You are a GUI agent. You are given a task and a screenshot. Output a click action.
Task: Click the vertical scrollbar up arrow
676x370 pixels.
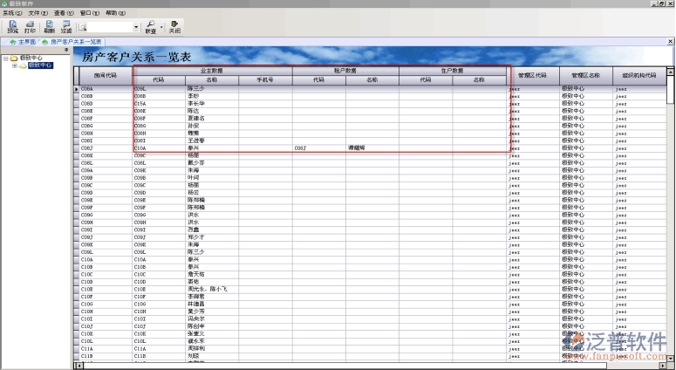(x=671, y=70)
